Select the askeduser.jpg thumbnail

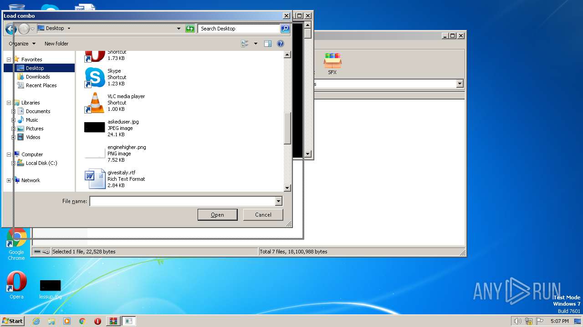click(x=95, y=128)
